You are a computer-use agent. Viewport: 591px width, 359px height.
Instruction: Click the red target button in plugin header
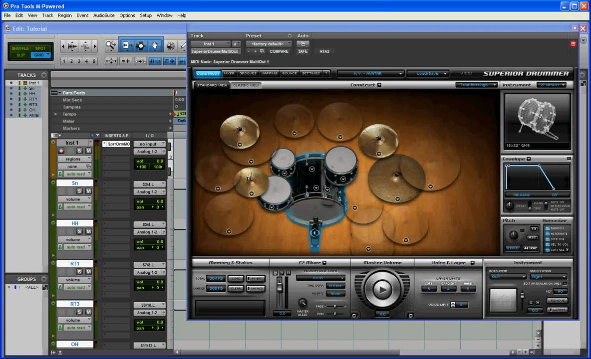coord(573,44)
